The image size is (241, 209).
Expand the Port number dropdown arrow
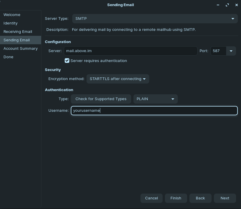tap(231, 51)
